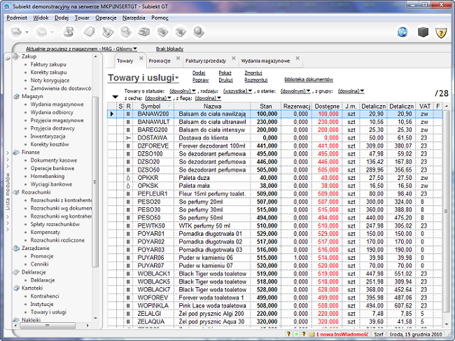455x341 pixels.
Task: Close the Towary tab
Action: point(141,59)
